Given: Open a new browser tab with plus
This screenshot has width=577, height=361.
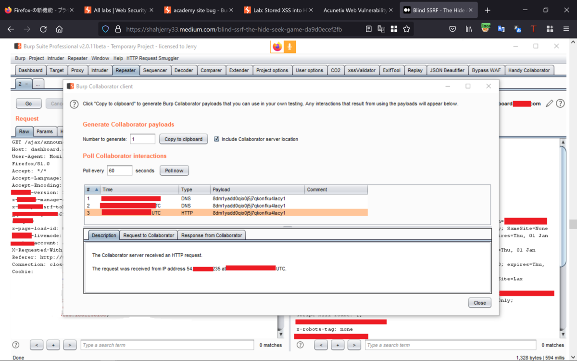Looking at the screenshot, I should (x=488, y=10).
